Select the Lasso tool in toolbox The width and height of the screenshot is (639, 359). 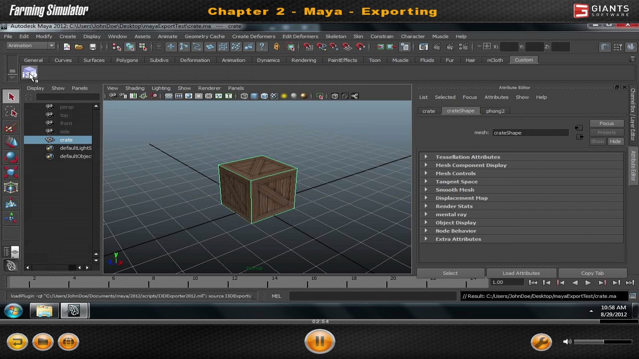[11, 112]
